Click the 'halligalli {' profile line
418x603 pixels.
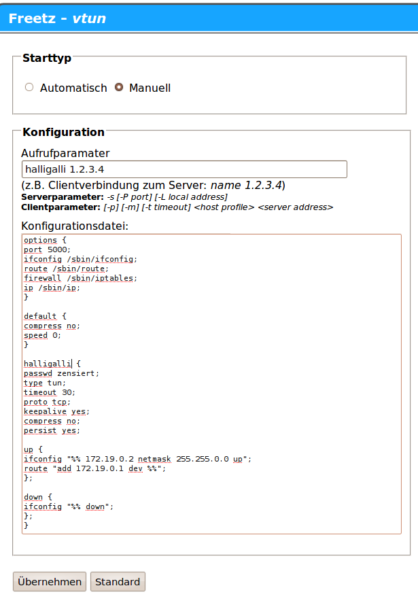click(x=52, y=364)
